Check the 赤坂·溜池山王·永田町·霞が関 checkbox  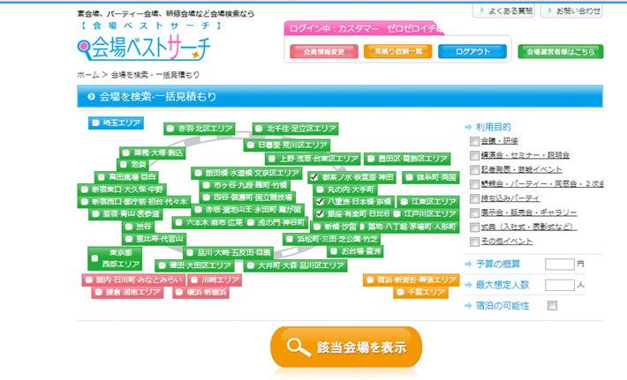coord(198,210)
